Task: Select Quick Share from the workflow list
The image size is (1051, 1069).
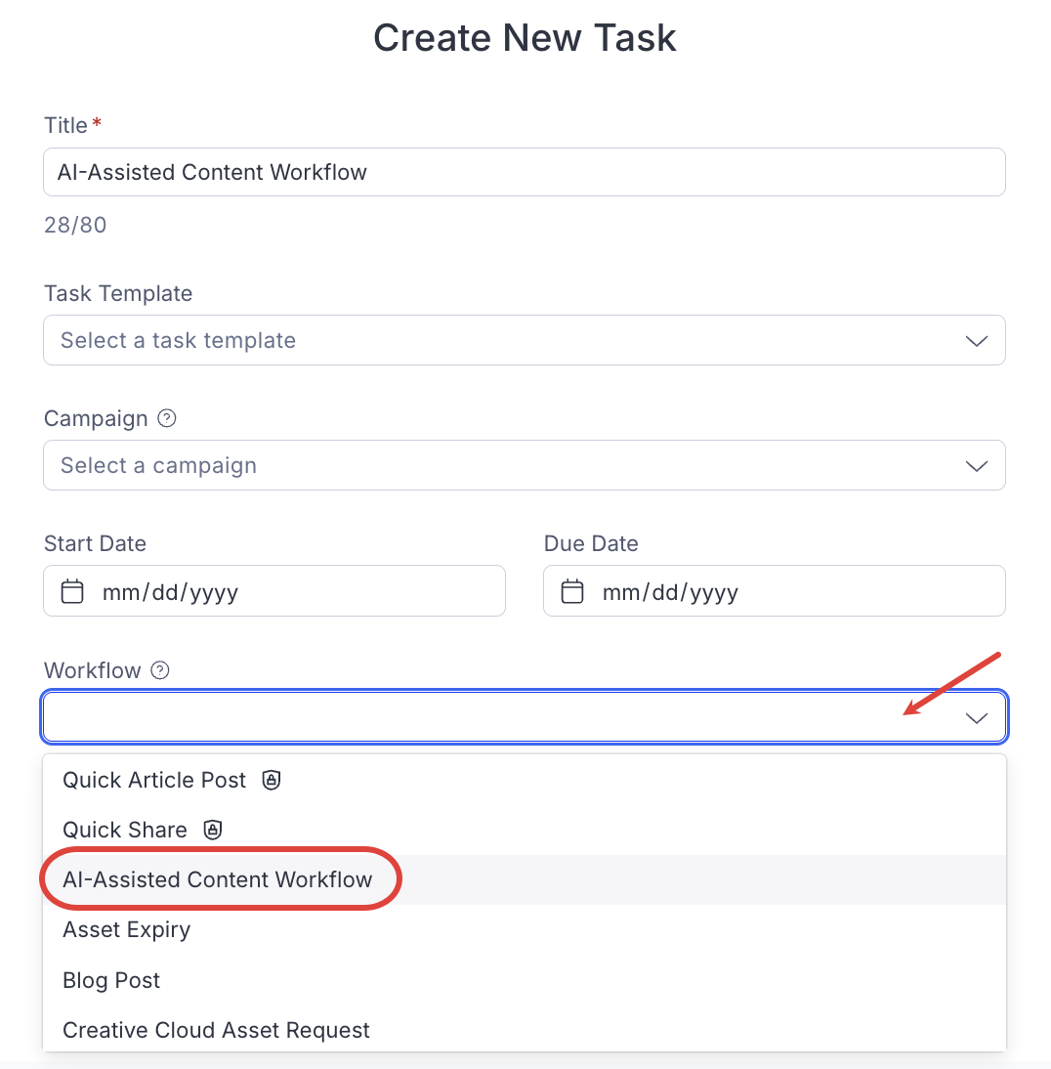Action: pos(125,830)
